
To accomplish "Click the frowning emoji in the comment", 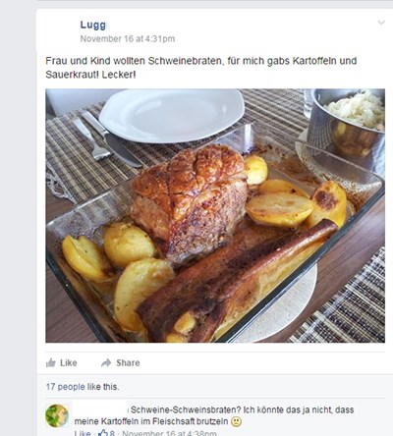I will pyautogui.click(x=236, y=421).
